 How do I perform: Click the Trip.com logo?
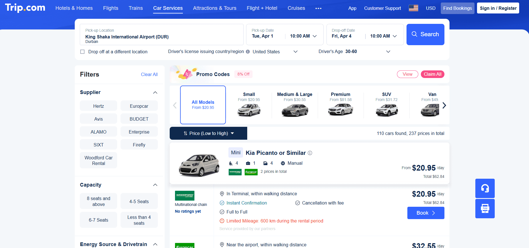tap(25, 8)
